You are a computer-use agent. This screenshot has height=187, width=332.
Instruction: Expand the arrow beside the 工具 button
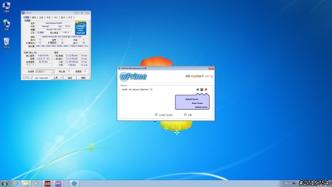(62, 78)
